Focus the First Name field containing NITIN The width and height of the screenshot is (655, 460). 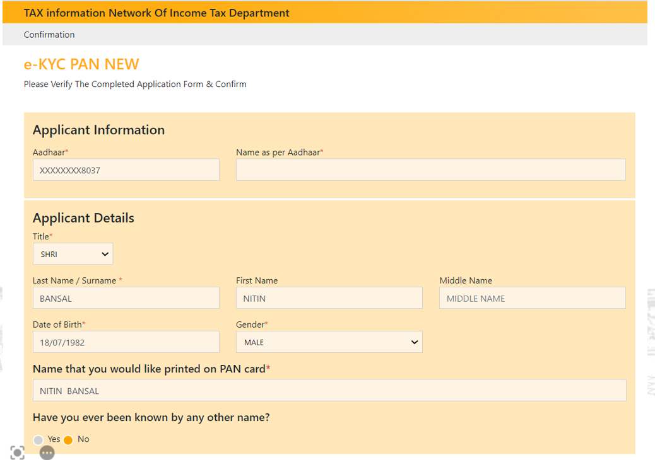329,298
